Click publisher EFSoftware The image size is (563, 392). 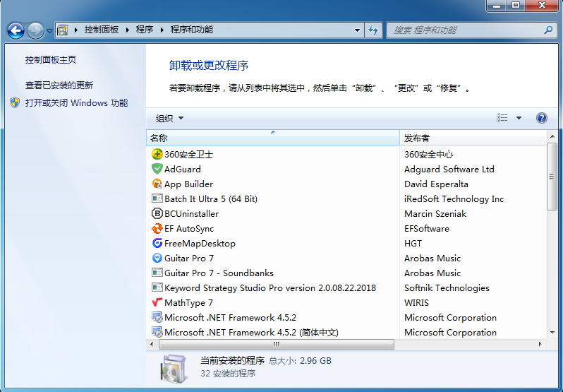pos(427,229)
